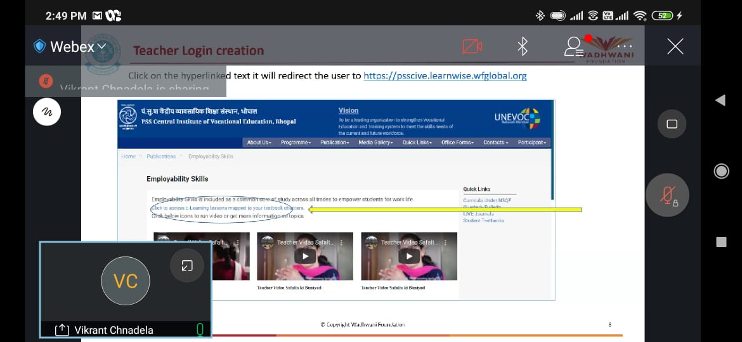The width and height of the screenshot is (742, 342).
Task: Go to Publications breadcrumb
Action: point(161,156)
